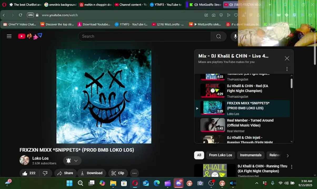Open Loko Los channel avatar
The width and height of the screenshot is (317, 189).
[x=24, y=160]
